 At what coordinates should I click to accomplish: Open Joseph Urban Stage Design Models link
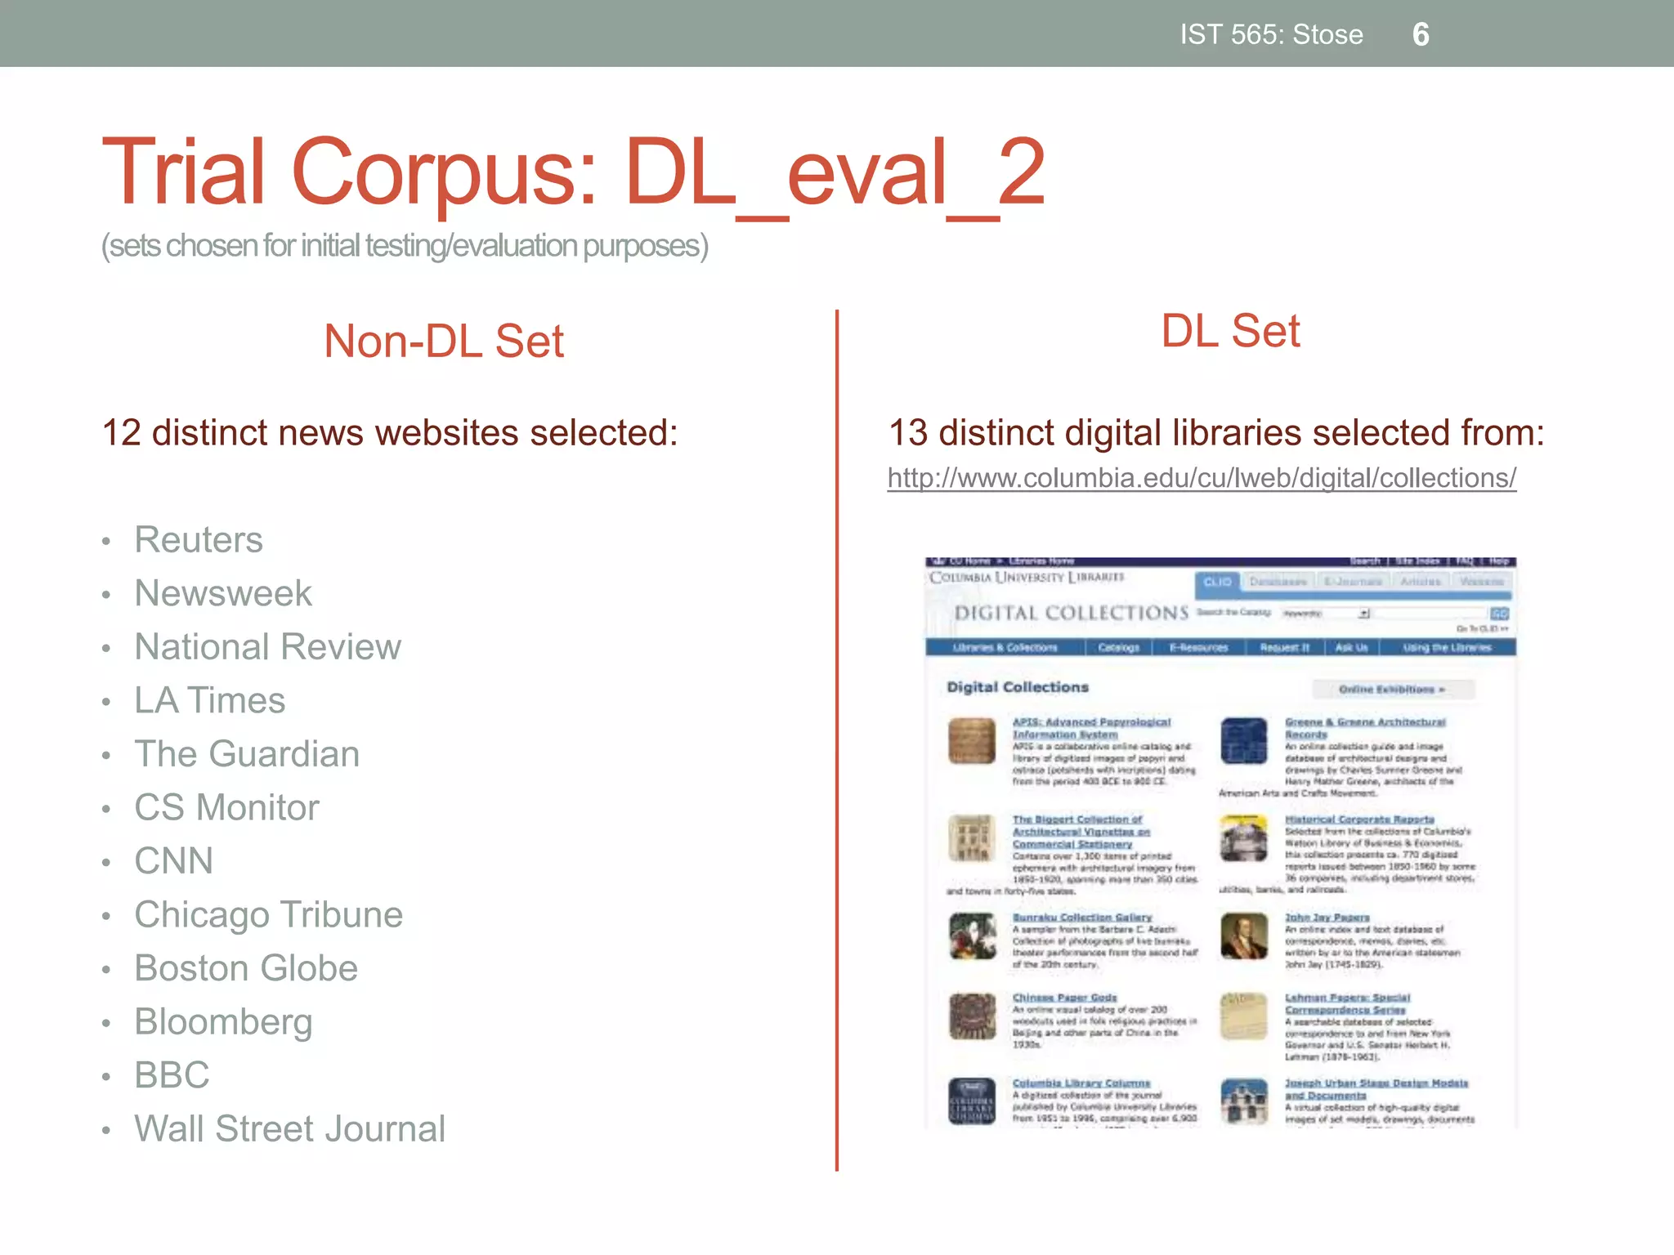click(x=1376, y=1089)
